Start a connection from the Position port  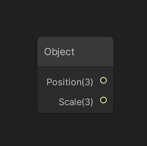[103, 80]
